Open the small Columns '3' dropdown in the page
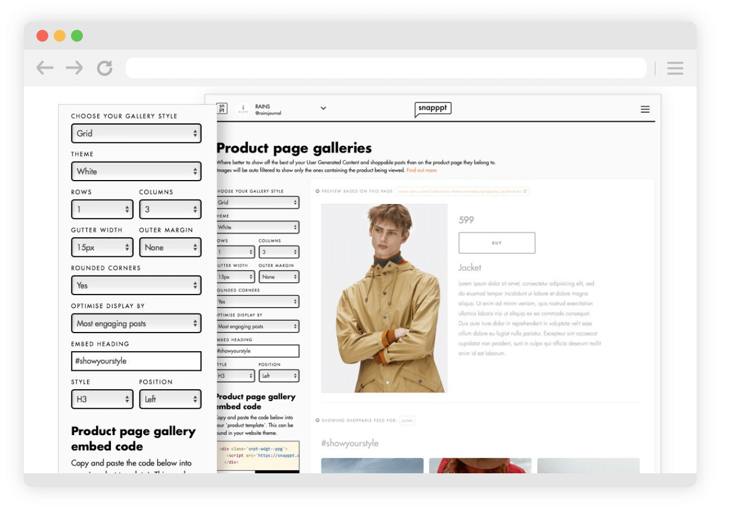 pos(279,252)
